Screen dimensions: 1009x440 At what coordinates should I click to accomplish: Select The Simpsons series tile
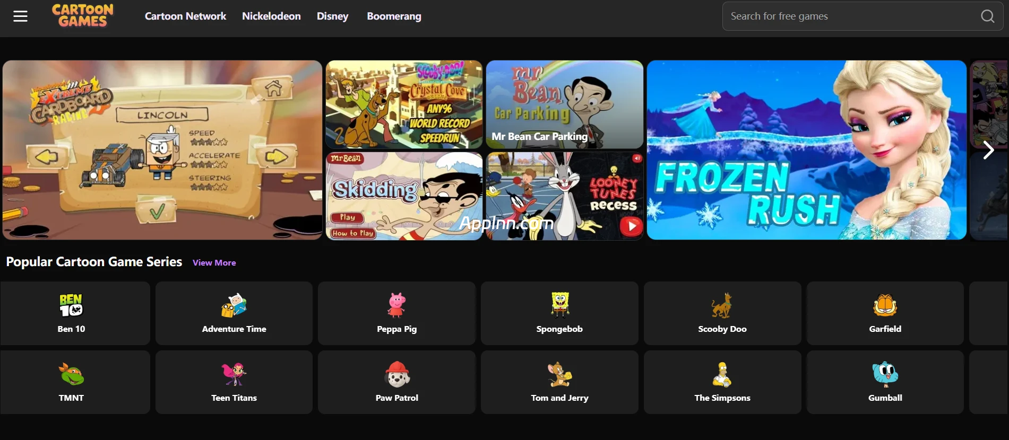click(722, 382)
